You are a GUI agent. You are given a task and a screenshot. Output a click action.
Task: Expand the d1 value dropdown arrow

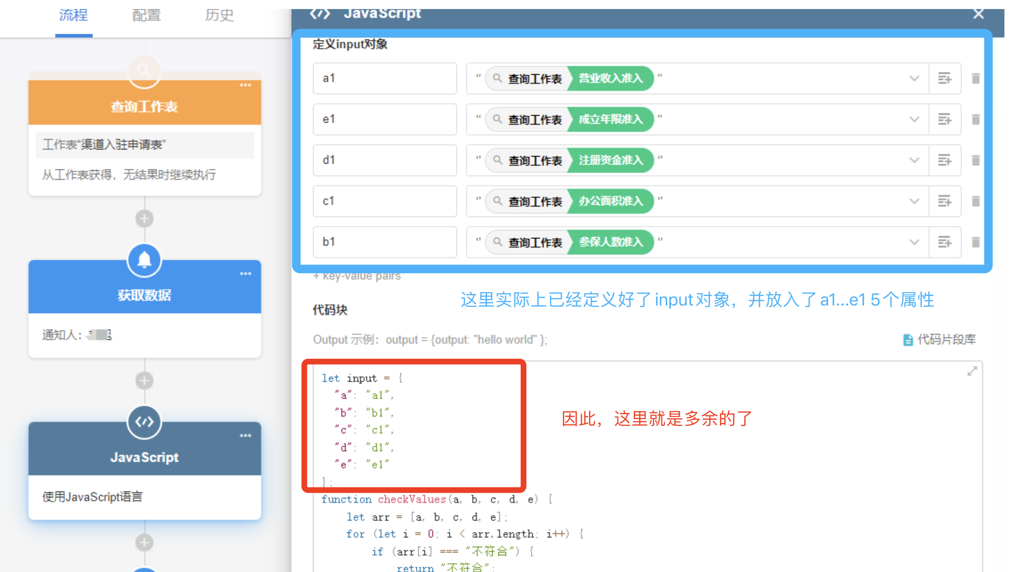click(914, 160)
